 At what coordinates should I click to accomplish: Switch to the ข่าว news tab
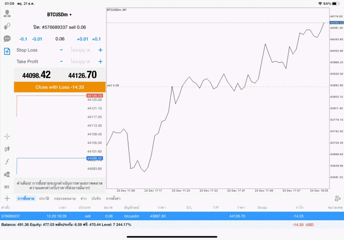point(83,199)
